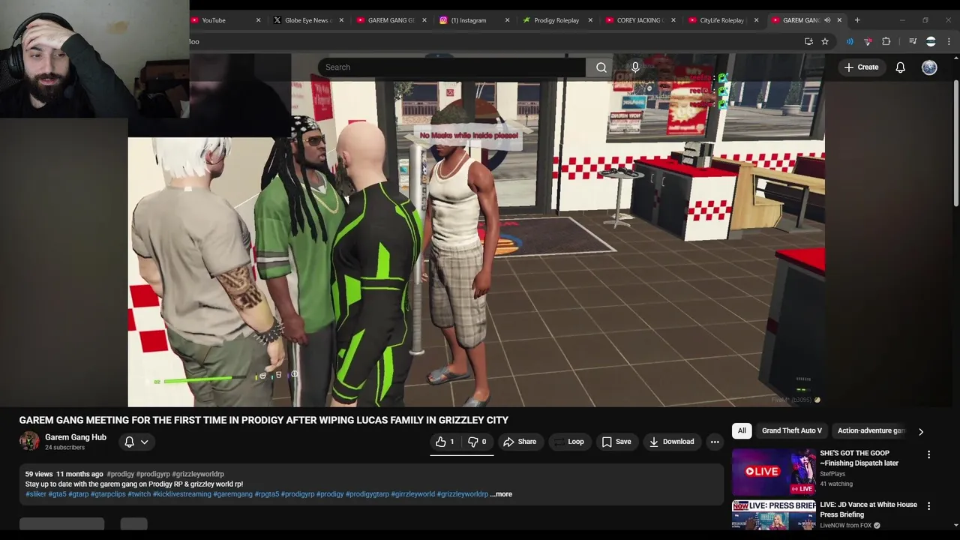Click the blue extension icon in toolbar
This screenshot has width=960, height=540.
click(850, 41)
